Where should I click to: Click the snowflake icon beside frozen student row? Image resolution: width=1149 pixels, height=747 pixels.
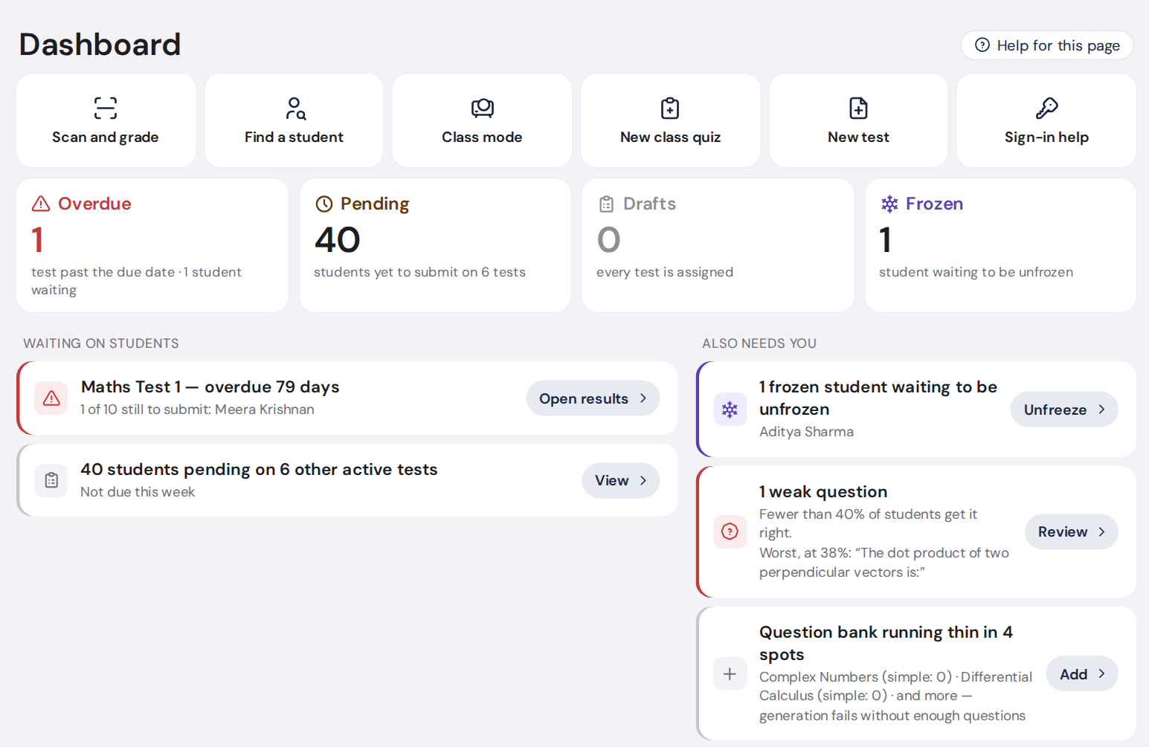point(730,410)
